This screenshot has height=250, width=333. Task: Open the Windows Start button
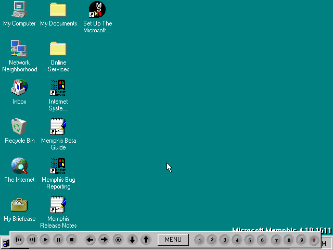pyautogui.click(x=5, y=243)
